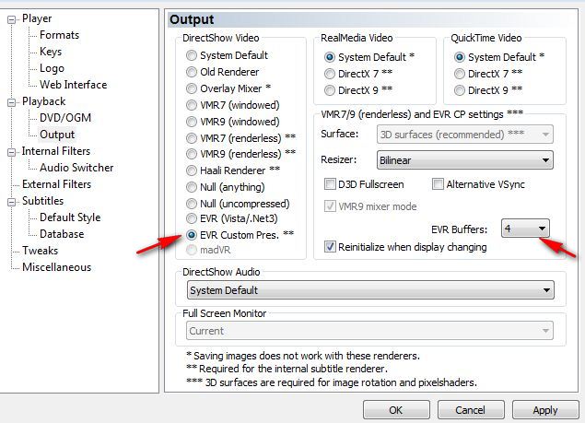
Task: Choose DirectX 7 for RealMedia Video
Action: (330, 74)
